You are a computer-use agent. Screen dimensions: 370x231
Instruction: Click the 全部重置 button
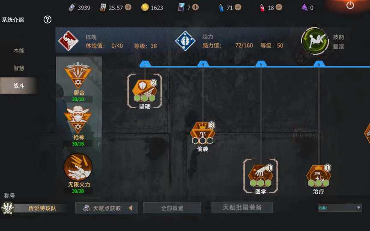(x=172, y=208)
